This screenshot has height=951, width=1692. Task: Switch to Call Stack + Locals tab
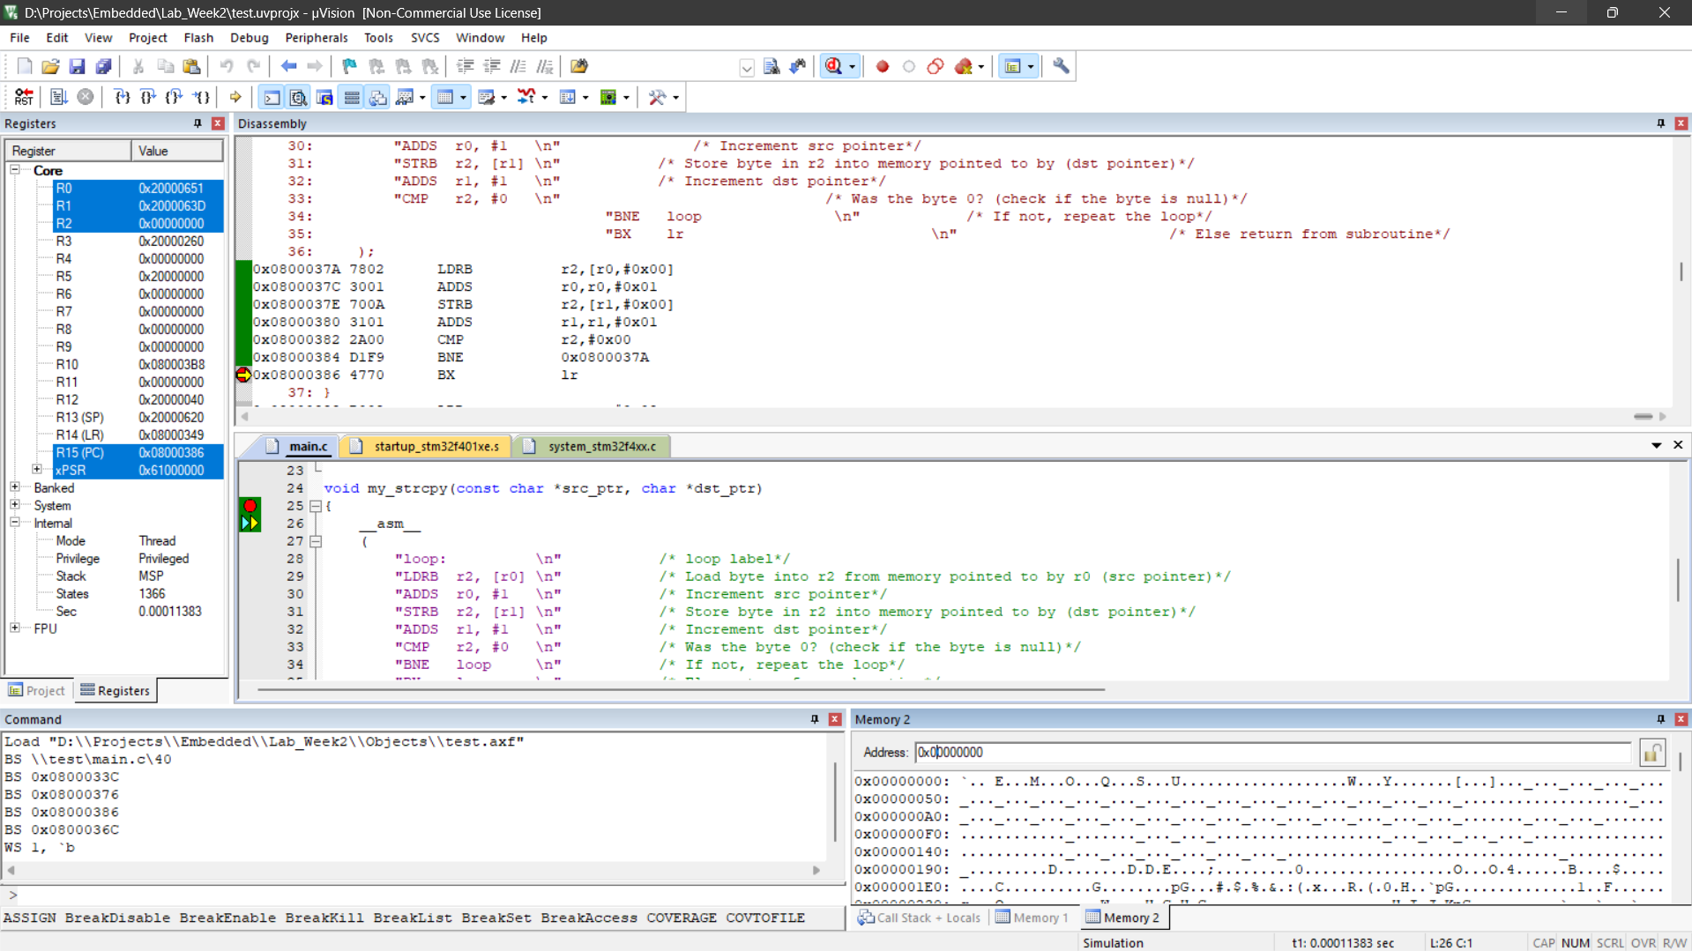point(920,918)
